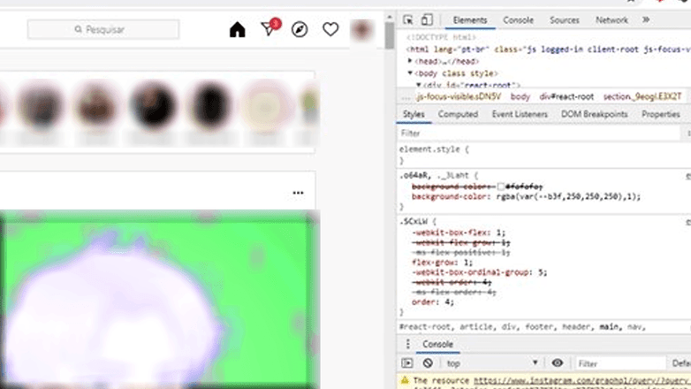Open the DOM Breakpoints sub-tab
Screen dimensions: 691x389
point(594,114)
